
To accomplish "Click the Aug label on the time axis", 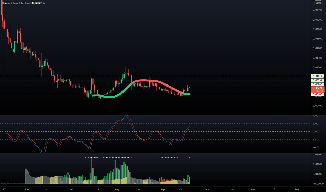I will (x=116, y=189).
